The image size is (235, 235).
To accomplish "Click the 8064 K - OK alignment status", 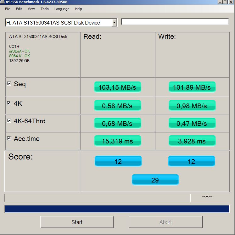I will pos(20,56).
